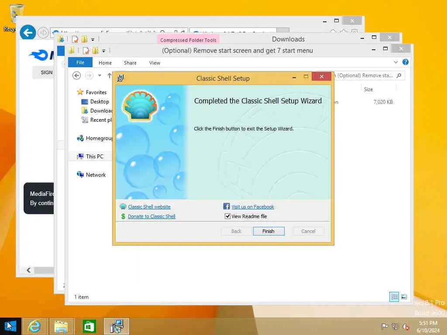Open the Home ribbon tab
This screenshot has width=447, height=335.
pos(105,63)
